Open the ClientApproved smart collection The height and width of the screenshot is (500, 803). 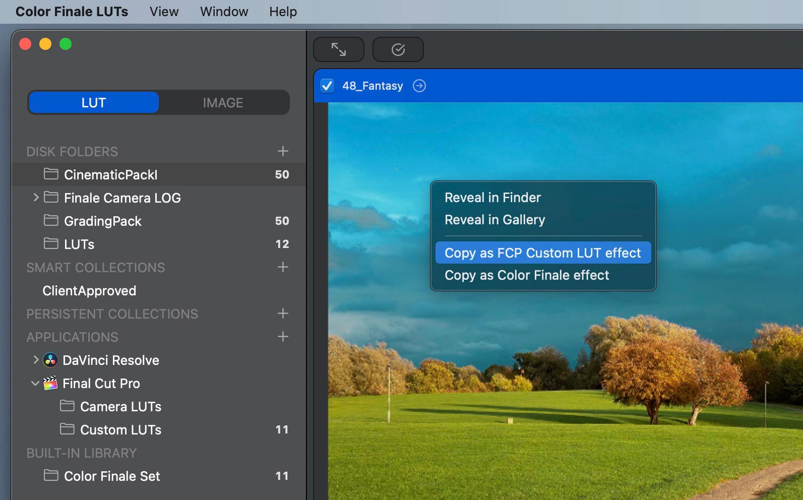(x=89, y=291)
